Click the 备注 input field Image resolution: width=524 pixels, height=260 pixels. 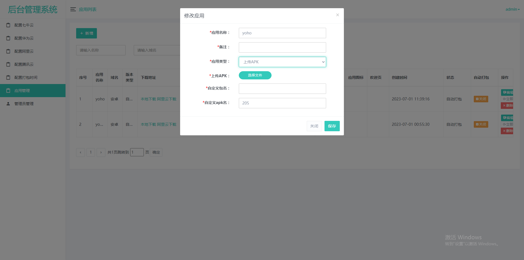point(282,47)
